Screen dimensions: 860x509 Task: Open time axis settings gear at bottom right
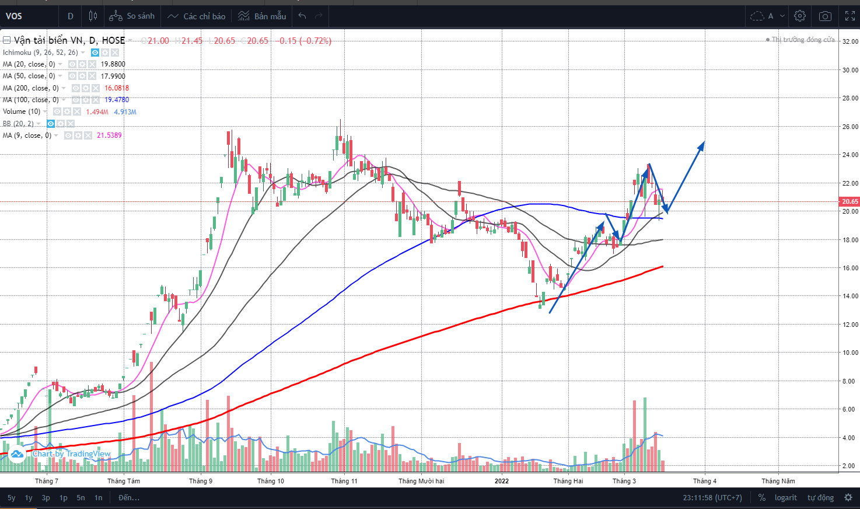coord(847,498)
